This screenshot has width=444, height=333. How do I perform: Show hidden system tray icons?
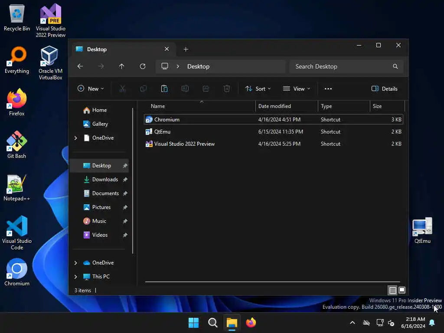pyautogui.click(x=353, y=323)
